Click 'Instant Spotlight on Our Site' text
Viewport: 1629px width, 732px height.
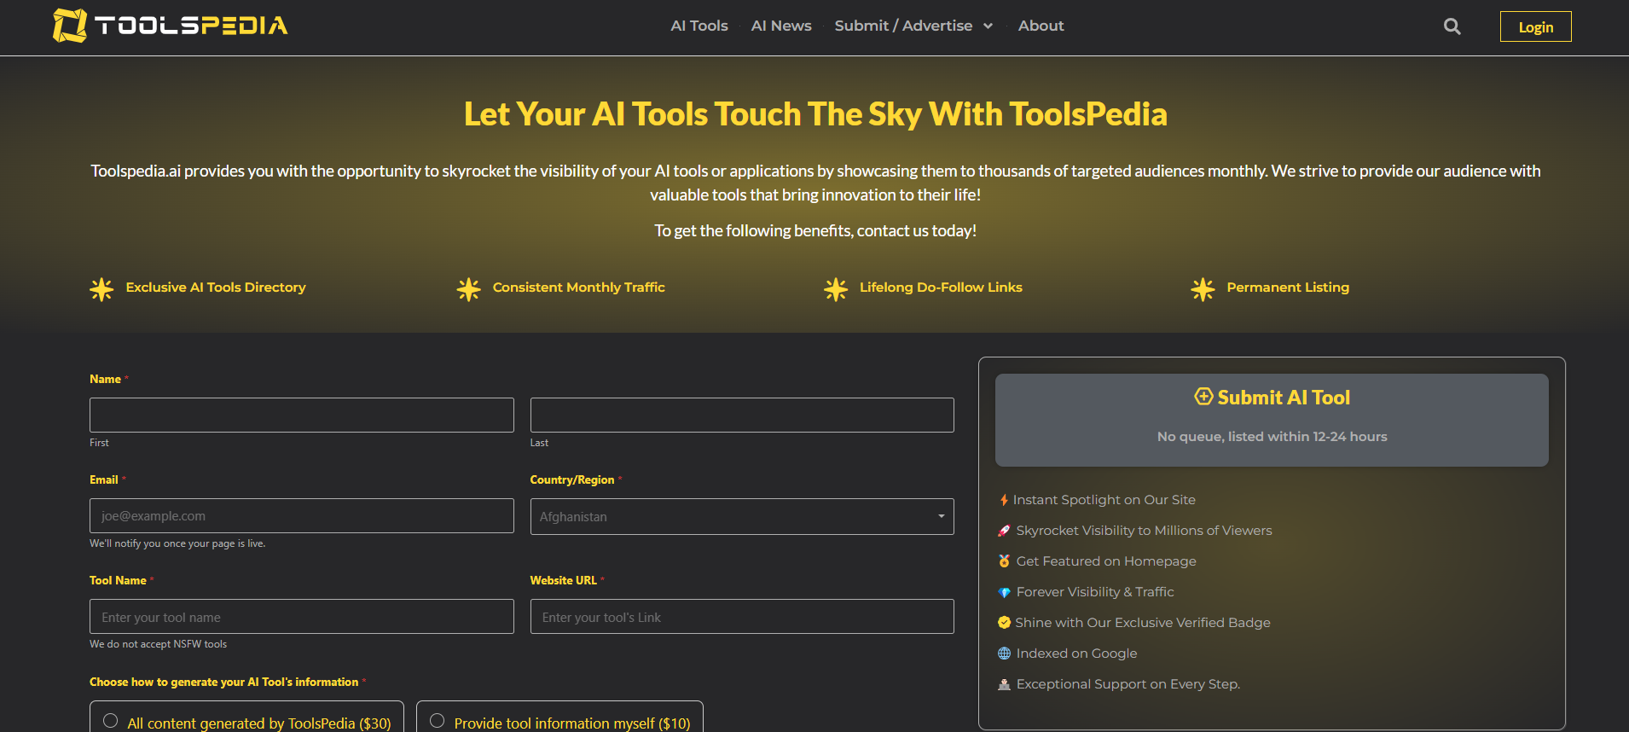click(1104, 500)
